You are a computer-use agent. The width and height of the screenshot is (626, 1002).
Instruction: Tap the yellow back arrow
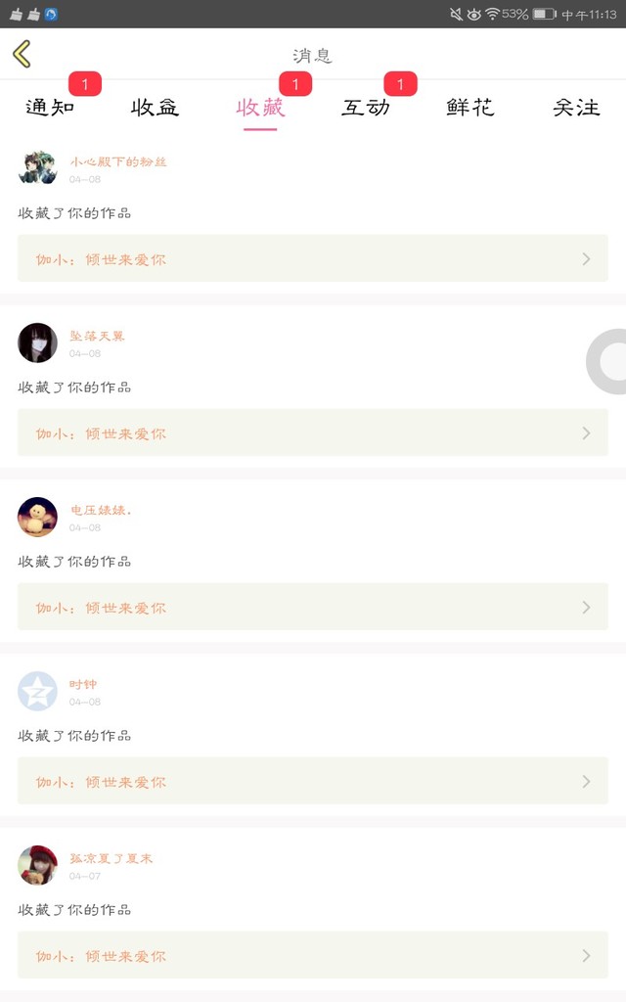coord(22,54)
